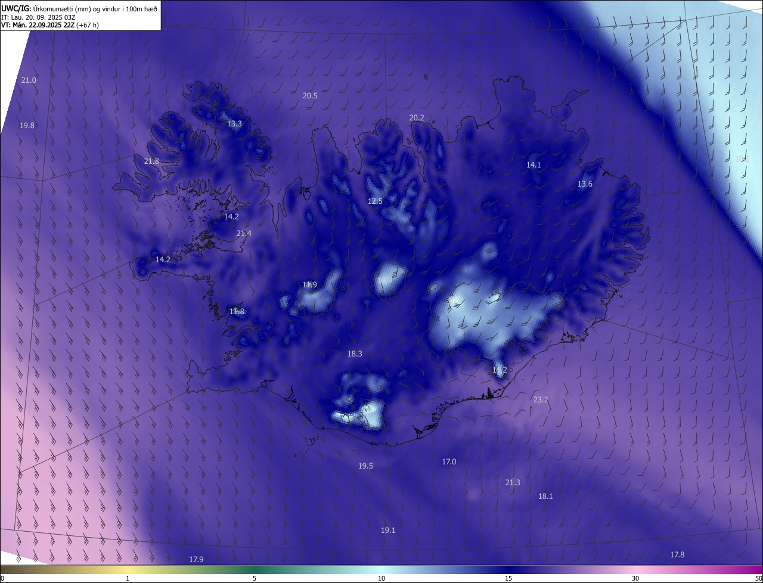
Task: Click the 13.3 value label
Action: [x=234, y=123]
